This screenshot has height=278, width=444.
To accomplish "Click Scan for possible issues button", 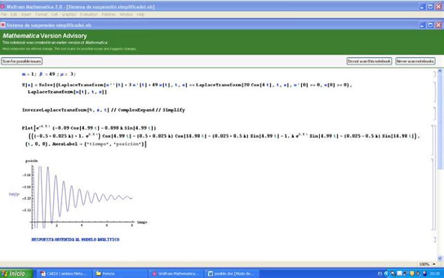I will click(22, 61).
